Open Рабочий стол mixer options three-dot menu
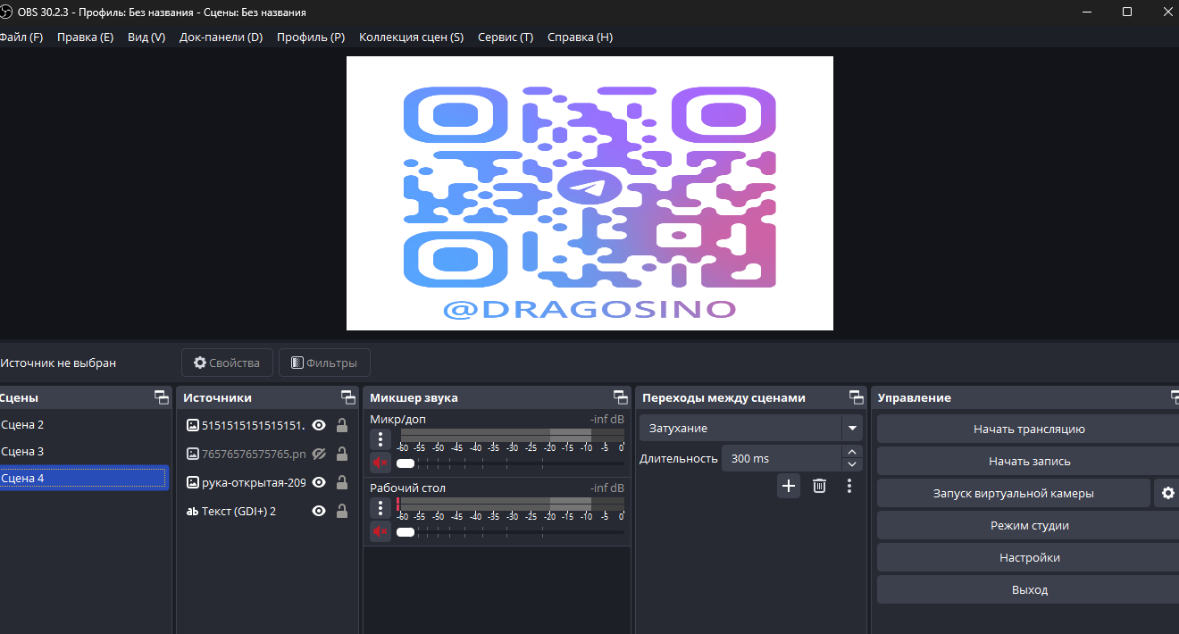This screenshot has height=634, width=1179. pos(380,508)
